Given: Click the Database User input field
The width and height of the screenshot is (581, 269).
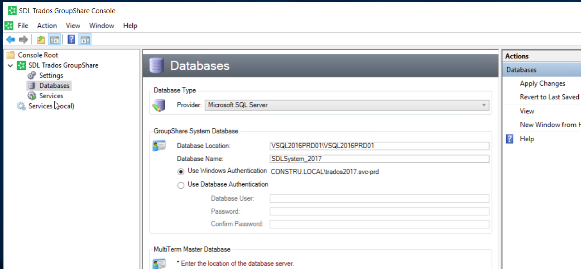Looking at the screenshot, I should pos(379,198).
